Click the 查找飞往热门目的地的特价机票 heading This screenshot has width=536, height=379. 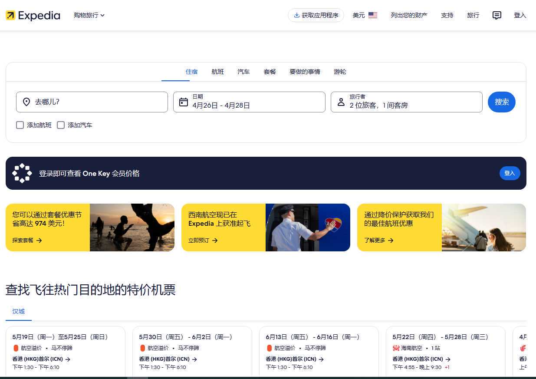click(x=90, y=290)
